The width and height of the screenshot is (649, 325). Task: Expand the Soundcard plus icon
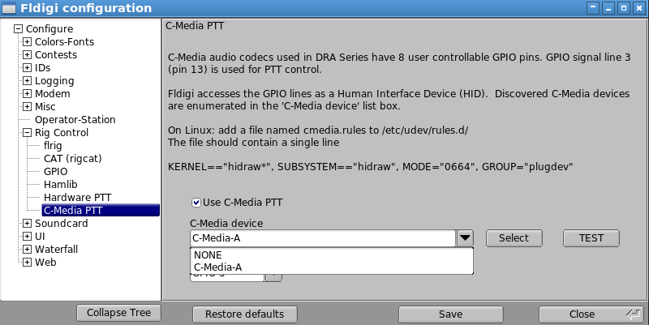coord(27,223)
